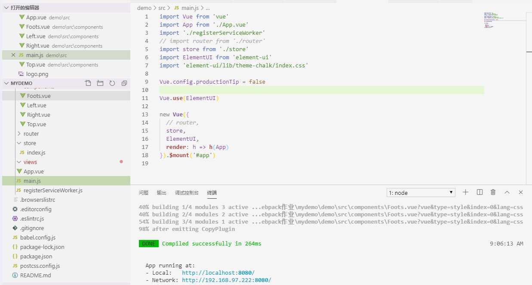Image resolution: width=532 pixels, height=285 pixels.
Task: Open package.json in file tree
Action: click(x=66, y=256)
